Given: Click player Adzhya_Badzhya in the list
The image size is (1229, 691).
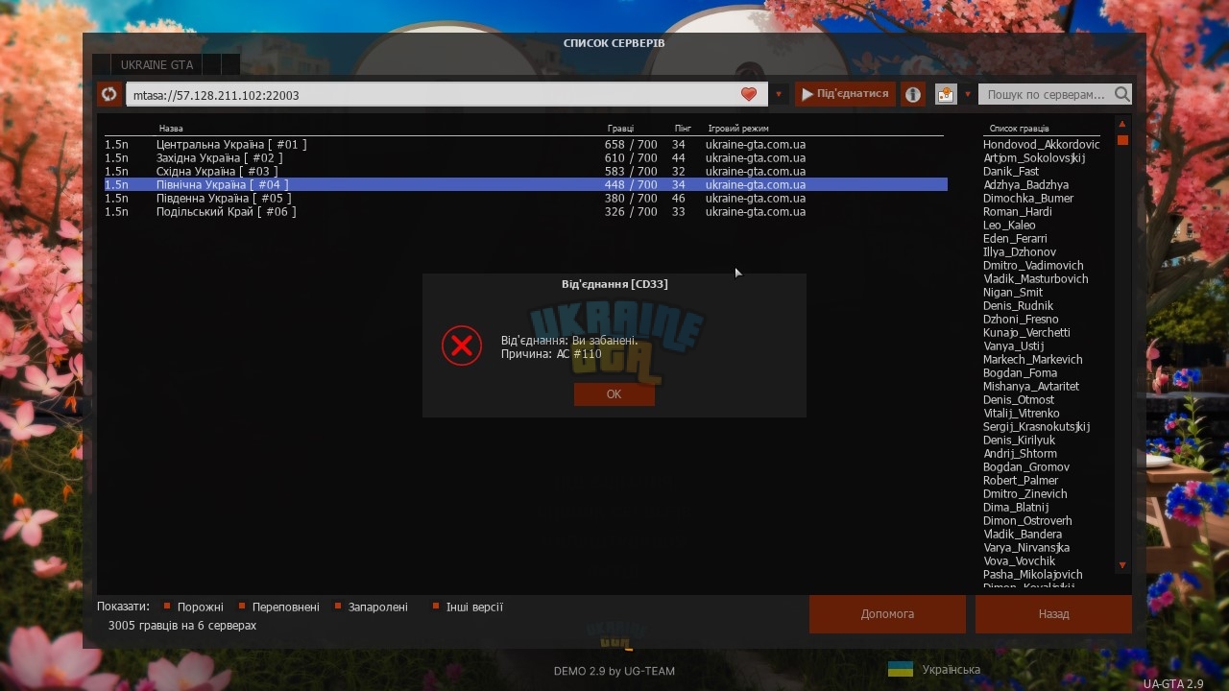Looking at the screenshot, I should click(1025, 185).
